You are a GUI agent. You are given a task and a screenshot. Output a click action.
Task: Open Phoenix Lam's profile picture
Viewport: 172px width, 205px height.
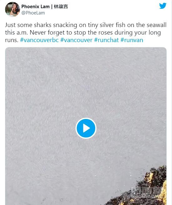pos(13,9)
